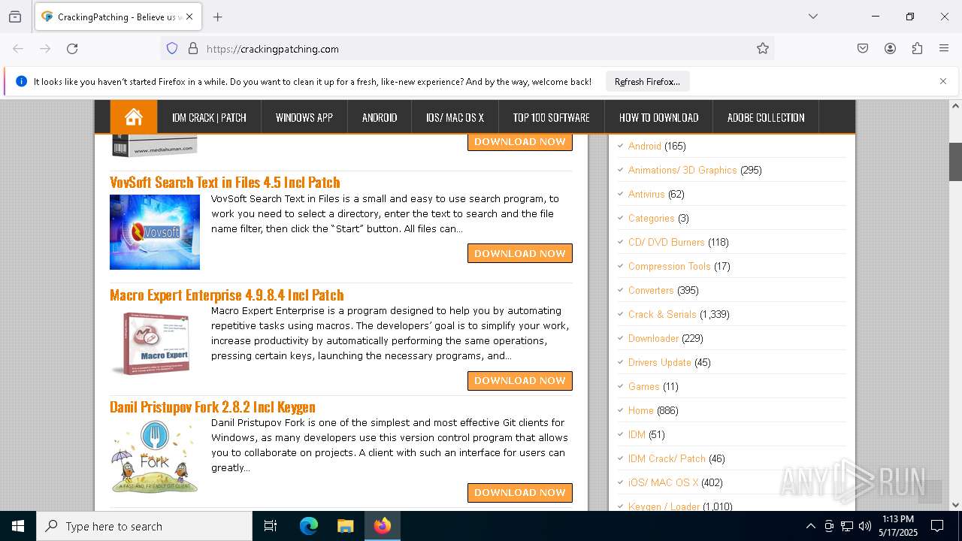
Task: Open the Downloader category link
Action: click(x=653, y=338)
